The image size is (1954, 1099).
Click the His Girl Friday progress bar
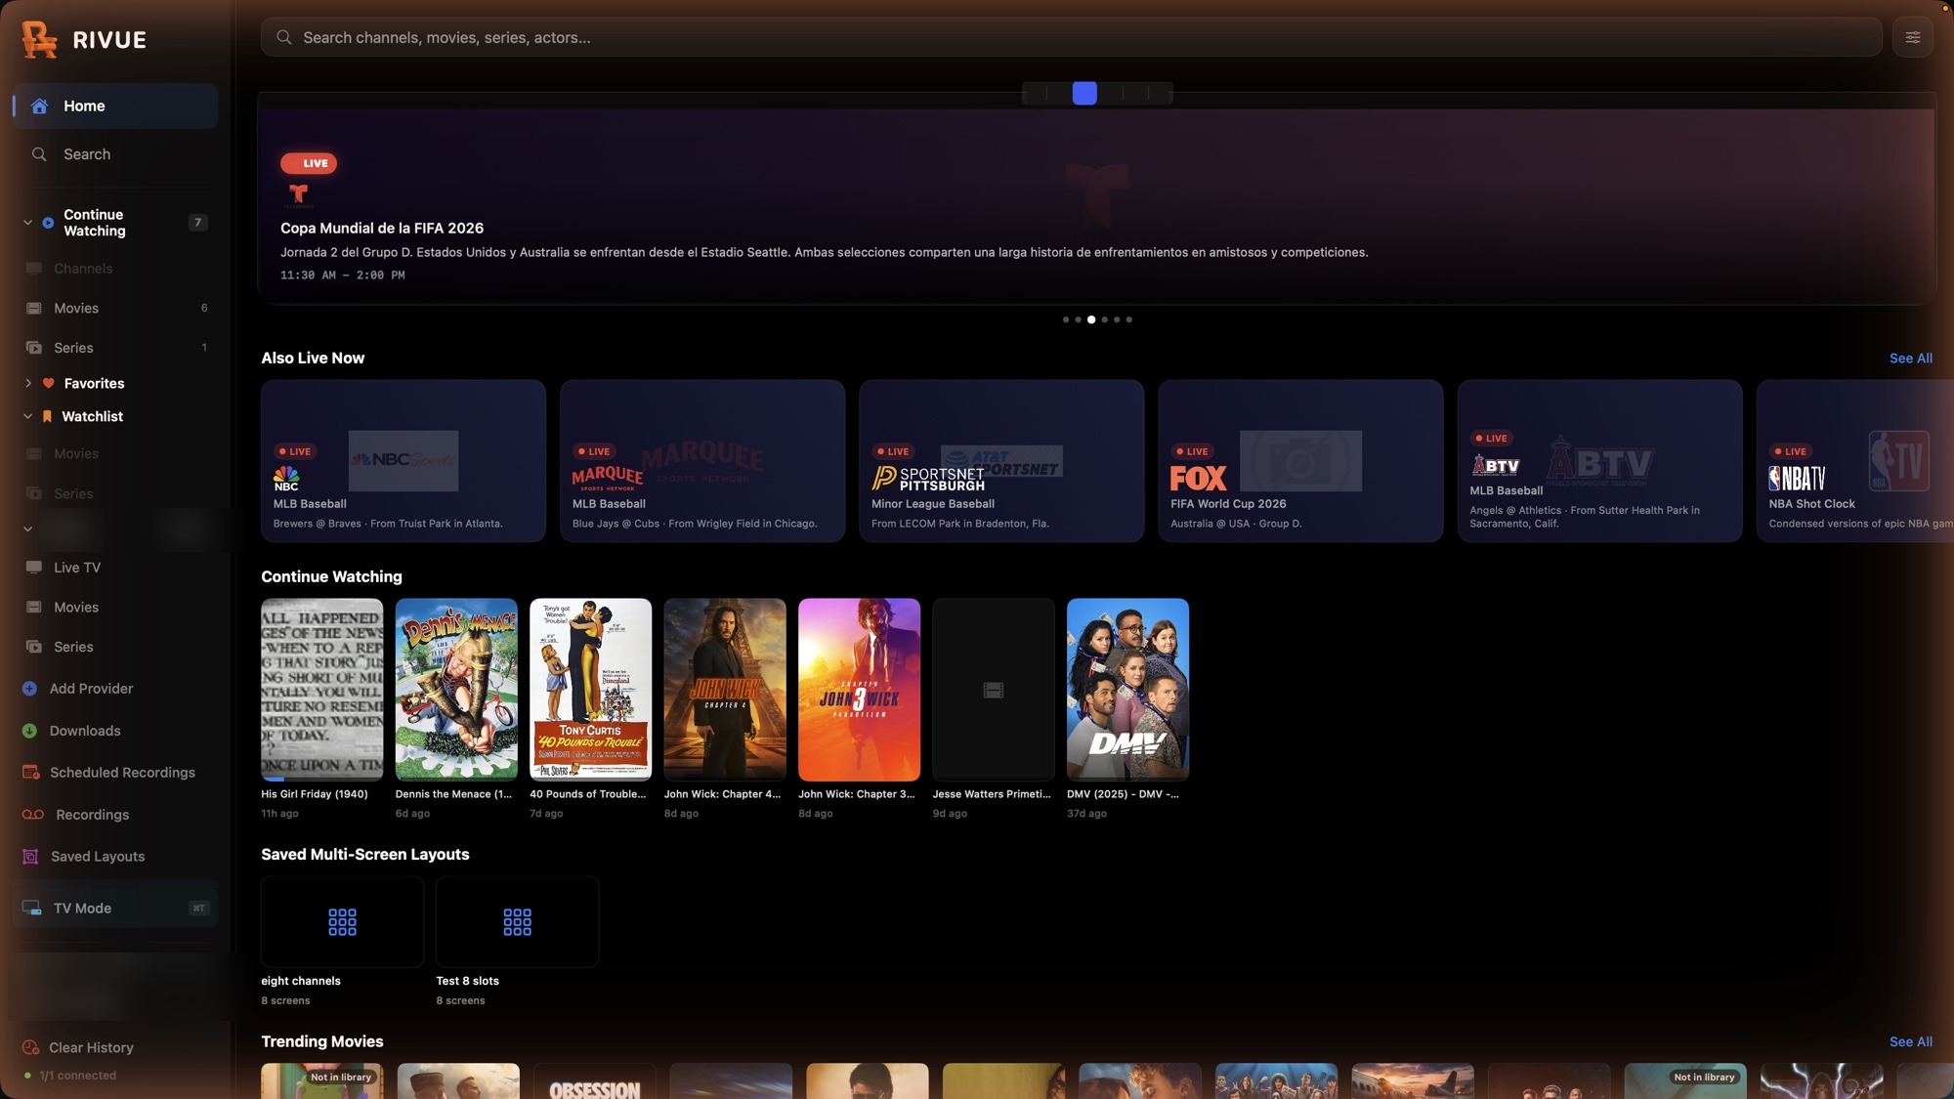[x=321, y=779]
